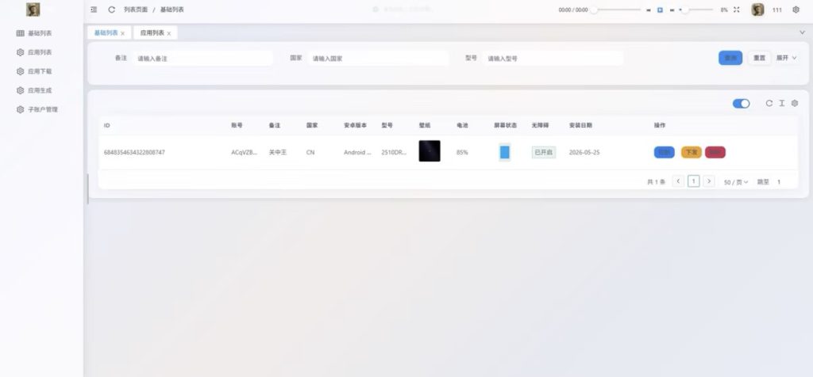The image size is (813, 377).
Task: Collapse the sidebar with the menu-fold icon
Action: tap(94, 10)
